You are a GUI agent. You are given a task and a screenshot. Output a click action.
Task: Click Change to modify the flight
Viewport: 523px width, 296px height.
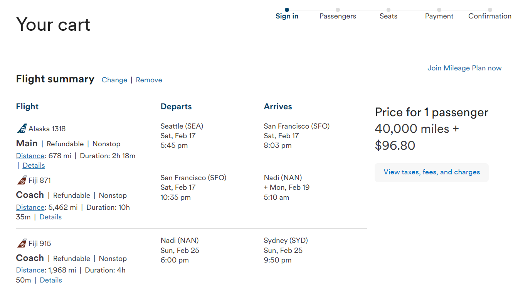(x=114, y=80)
